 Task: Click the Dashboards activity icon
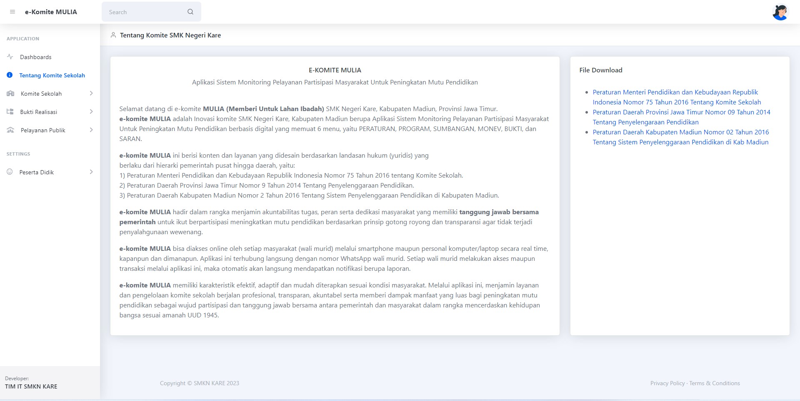click(10, 57)
